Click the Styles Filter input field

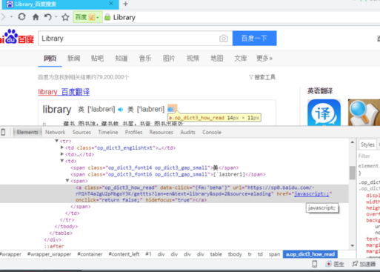tap(369, 156)
